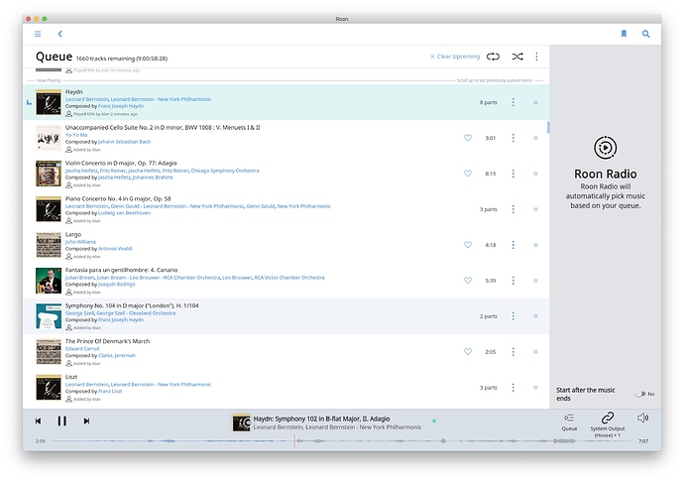Favorite The Prince Of Denmark's March
This screenshot has width=684, height=481.
tap(468, 352)
